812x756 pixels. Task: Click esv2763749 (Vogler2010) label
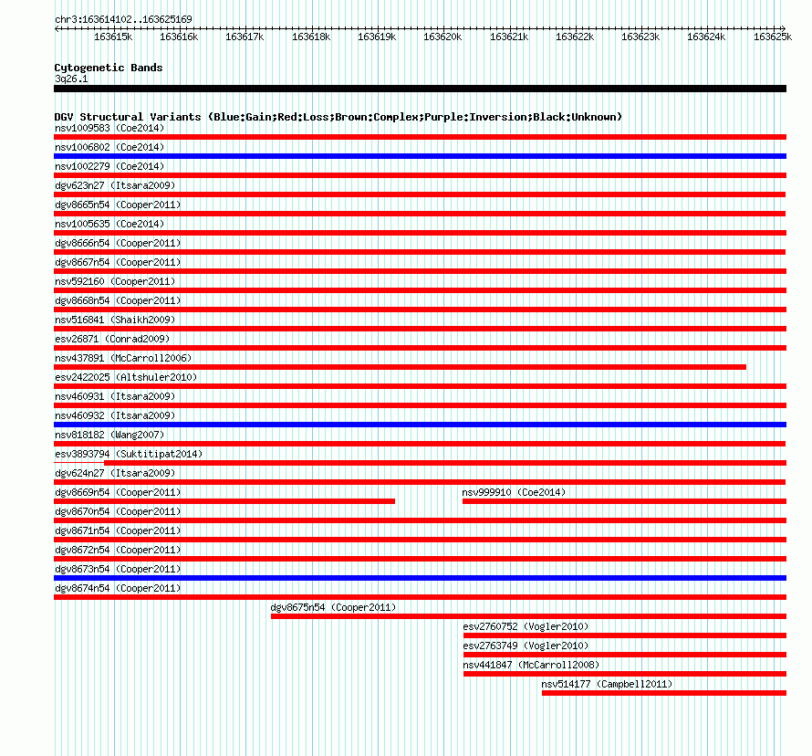pyautogui.click(x=526, y=646)
